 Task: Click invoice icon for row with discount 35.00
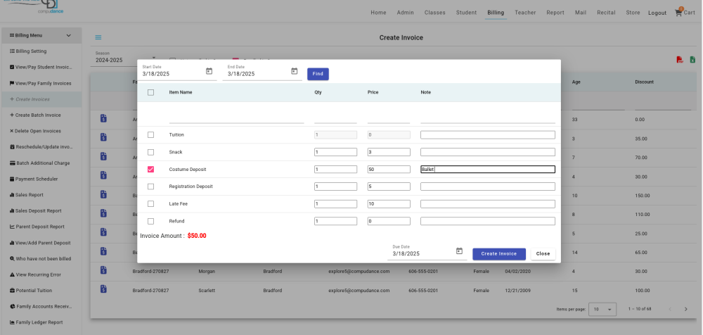(x=103, y=137)
